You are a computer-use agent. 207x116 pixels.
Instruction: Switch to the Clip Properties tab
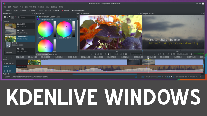coord(42,54)
